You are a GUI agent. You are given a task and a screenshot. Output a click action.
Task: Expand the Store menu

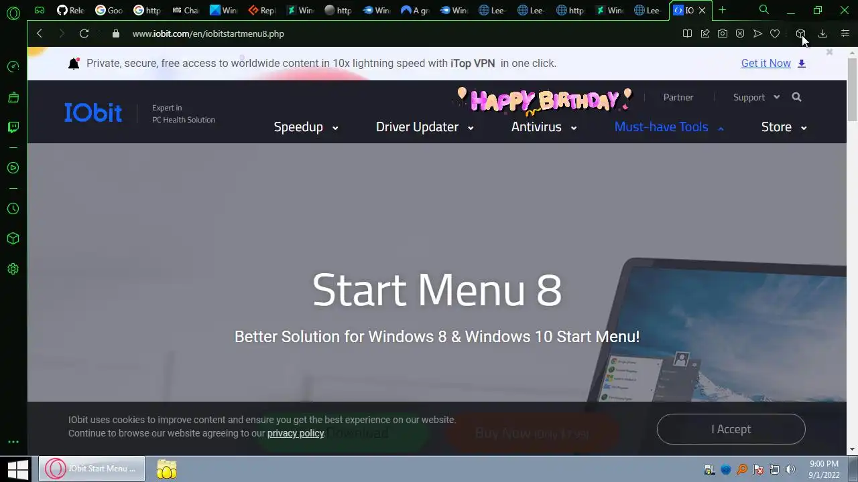pos(784,127)
